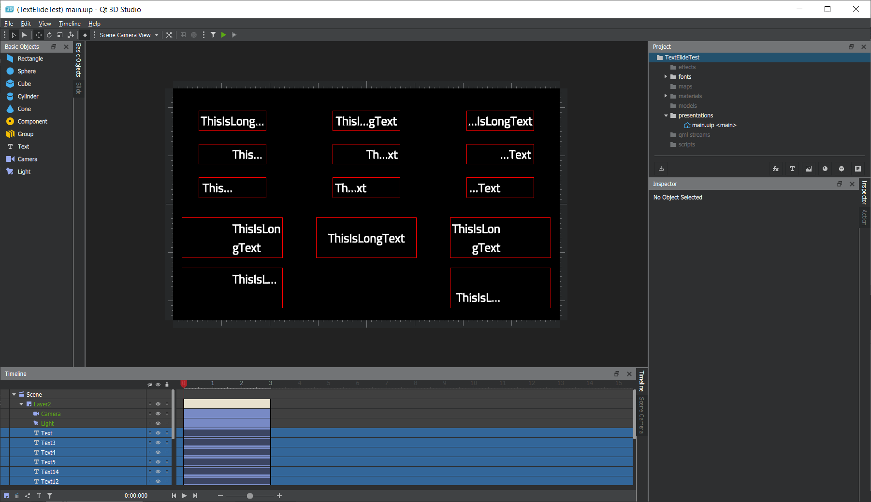Click the Fit Selected icon in the toolbar
This screenshot has height=502, width=871.
tap(169, 35)
